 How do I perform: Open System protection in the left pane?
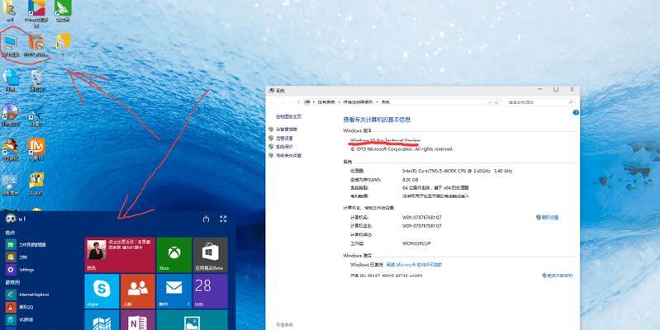tap(284, 147)
